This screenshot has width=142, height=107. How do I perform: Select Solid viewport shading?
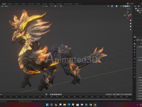[125, 6]
